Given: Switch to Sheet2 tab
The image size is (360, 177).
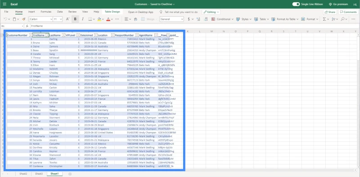Looking at the screenshot, I should pyautogui.click(x=23, y=174).
